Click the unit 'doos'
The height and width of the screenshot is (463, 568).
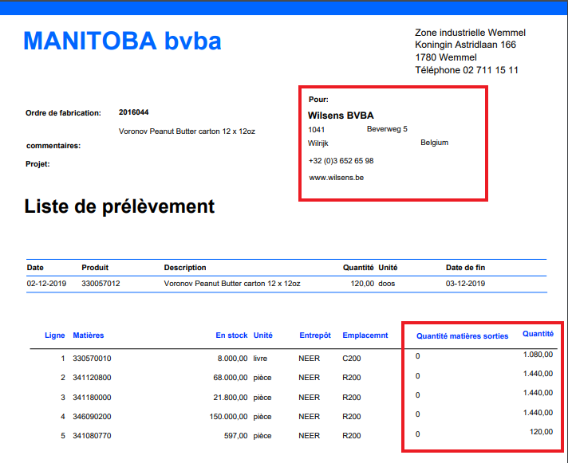pos(387,284)
